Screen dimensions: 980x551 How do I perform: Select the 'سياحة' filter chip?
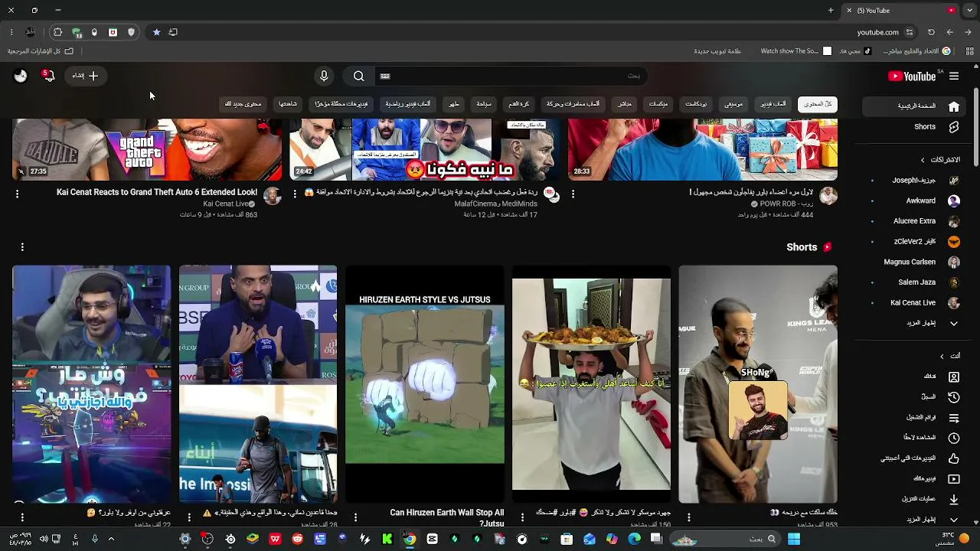484,104
